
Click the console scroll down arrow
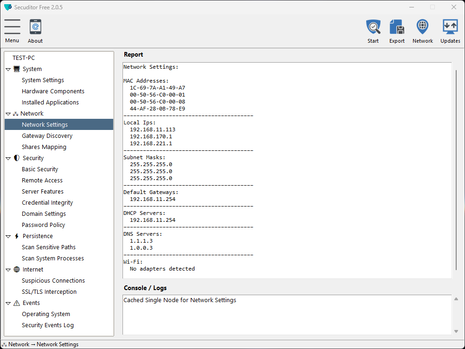click(456, 331)
